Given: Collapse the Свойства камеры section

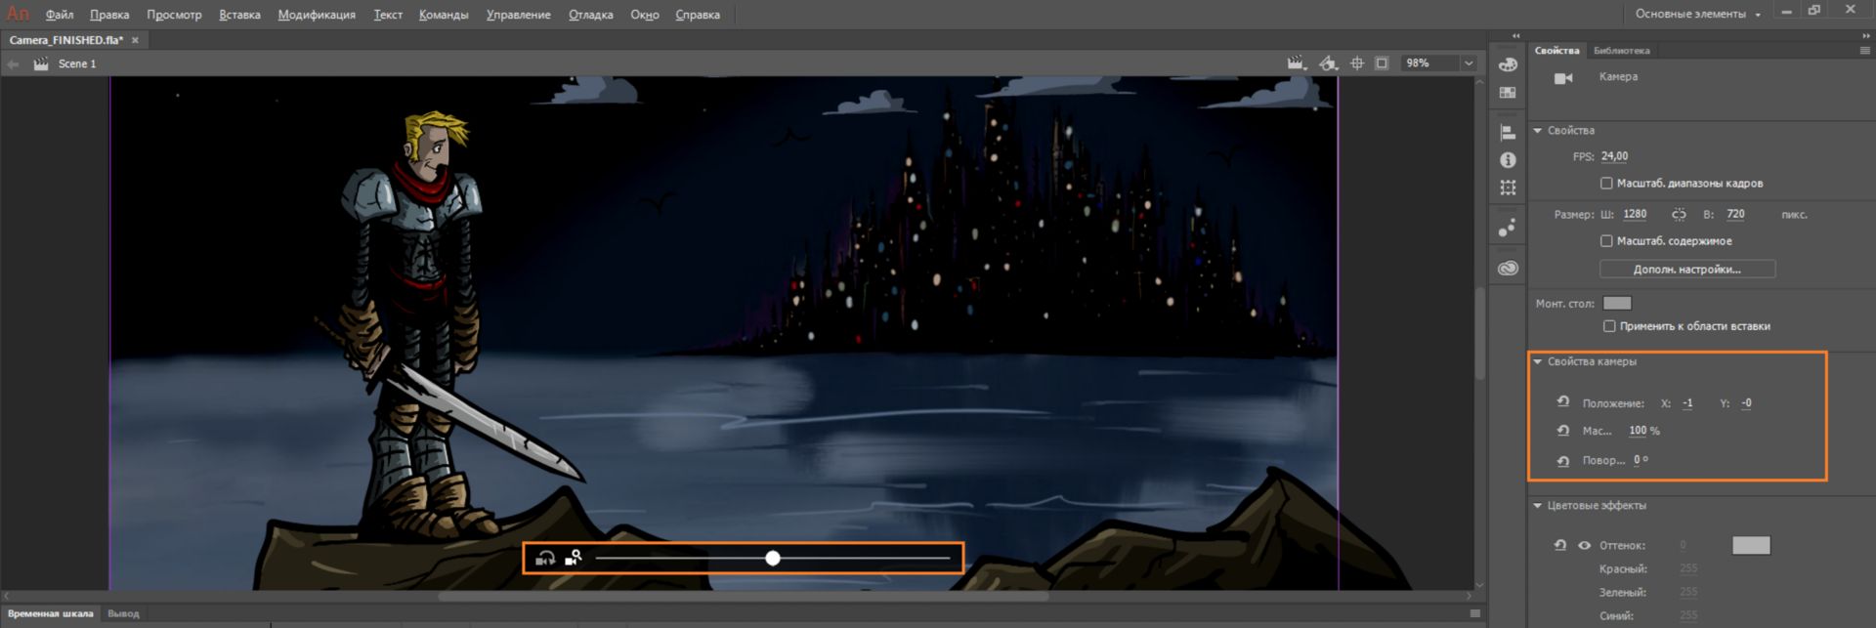Looking at the screenshot, I should (x=1538, y=361).
